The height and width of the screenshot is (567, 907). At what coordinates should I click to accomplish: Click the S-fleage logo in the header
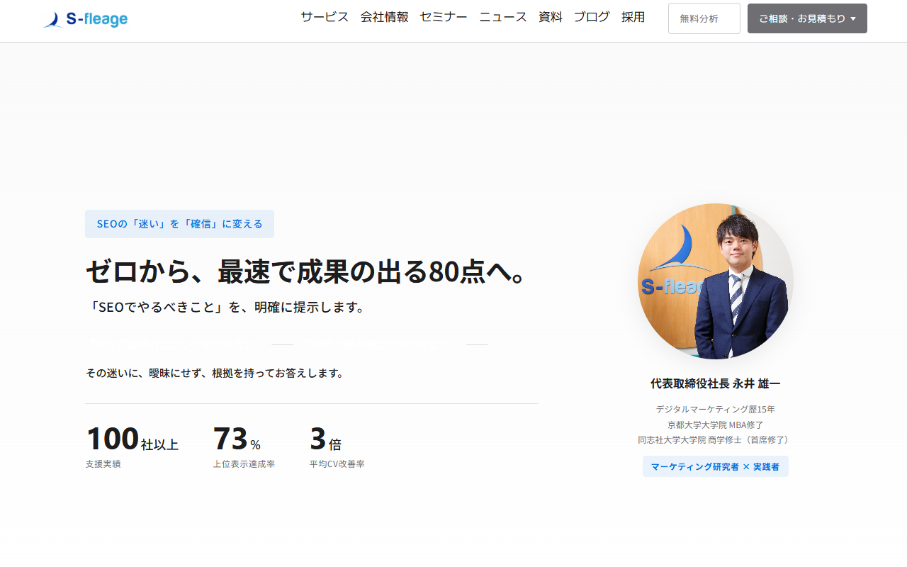point(86,20)
